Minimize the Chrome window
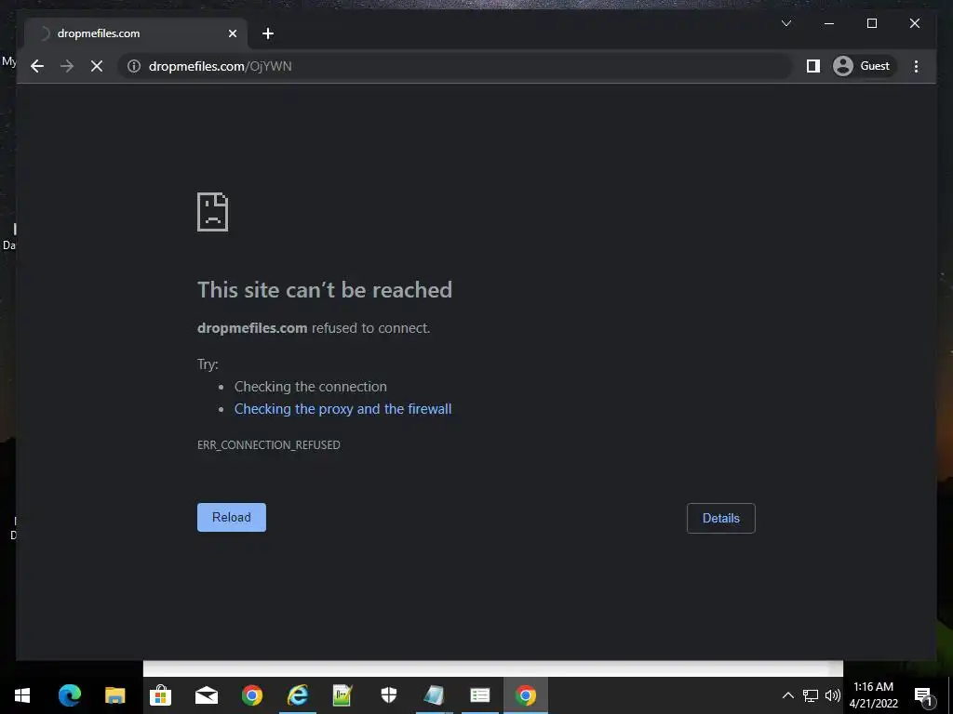This screenshot has width=953, height=714. (x=829, y=23)
